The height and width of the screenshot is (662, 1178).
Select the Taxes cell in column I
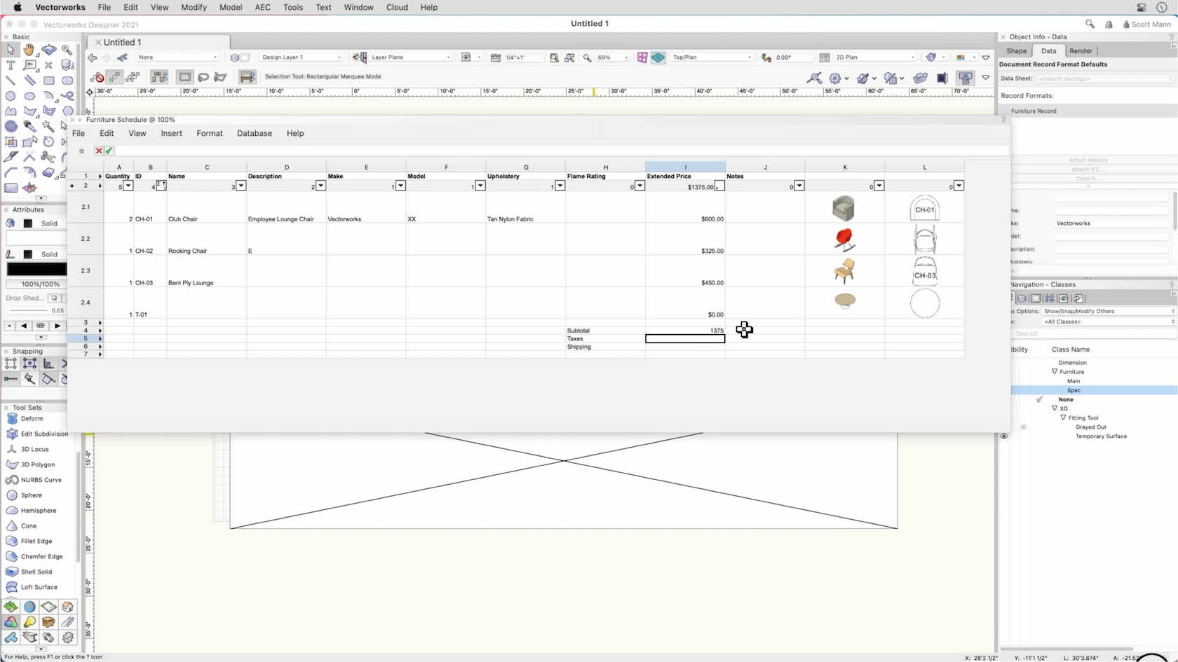[684, 338]
